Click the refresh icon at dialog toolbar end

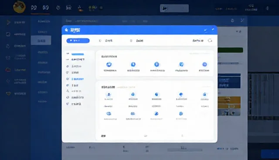click(210, 40)
